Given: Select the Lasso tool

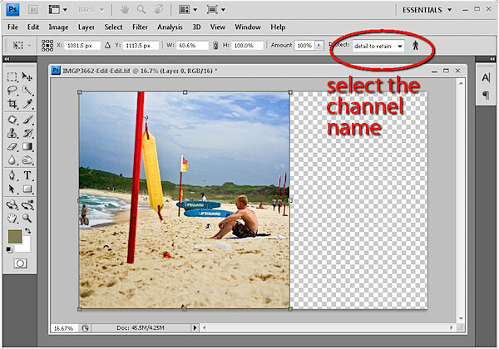Looking at the screenshot, I should (12, 91).
